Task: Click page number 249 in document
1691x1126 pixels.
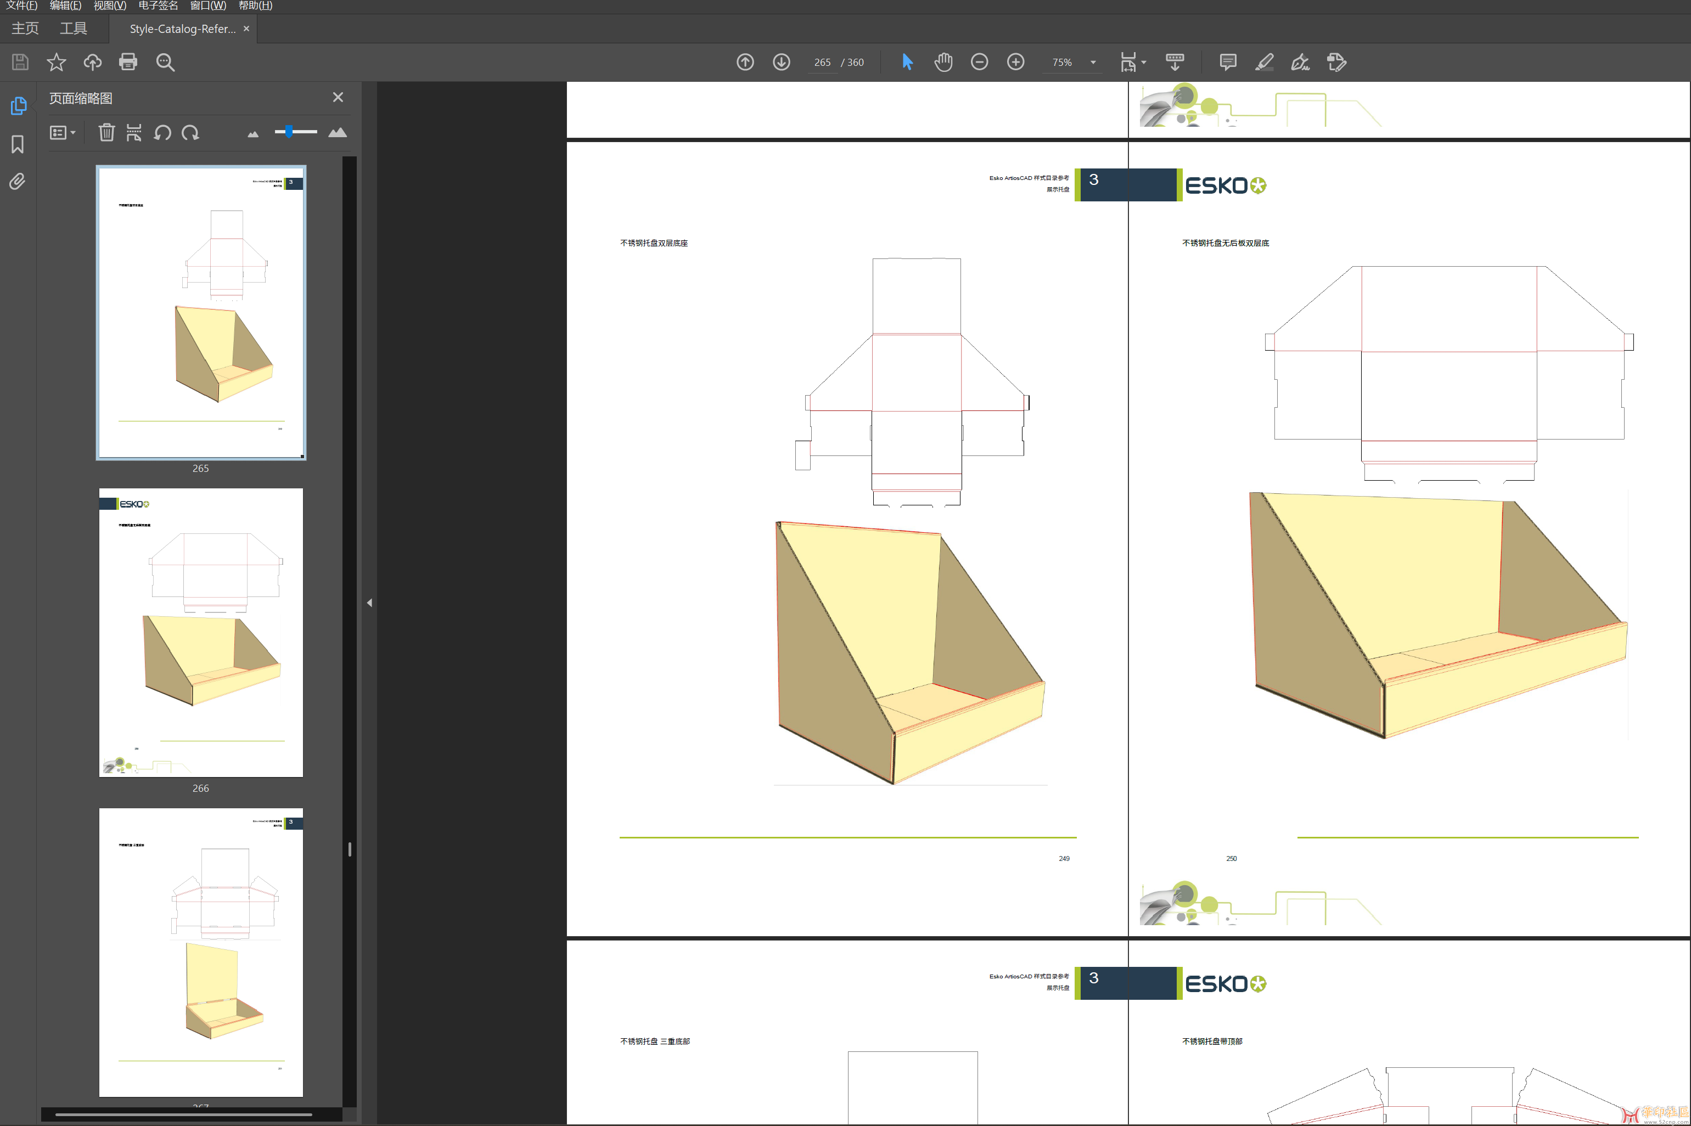Action: pos(1064,859)
